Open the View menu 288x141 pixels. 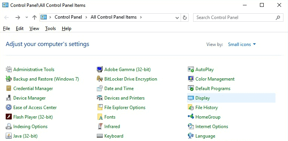coord(34,29)
